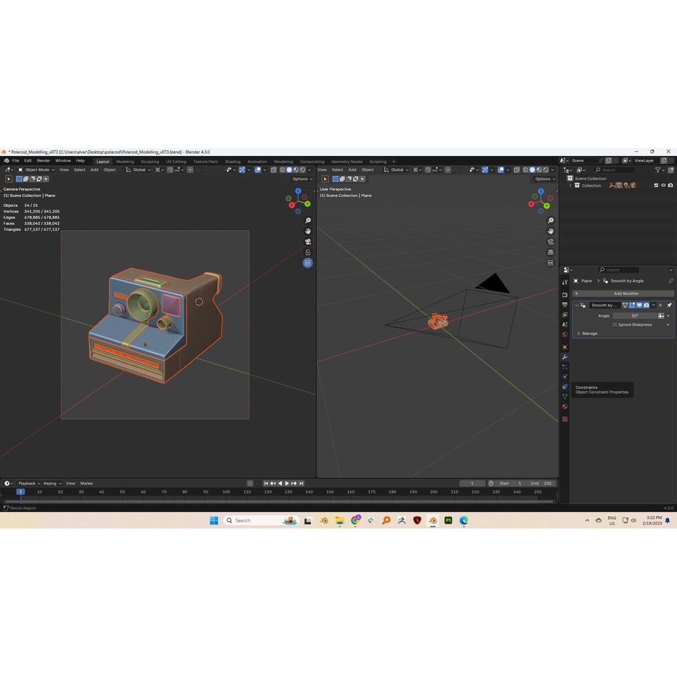Adjust the Angle 30° slider field
This screenshot has width=677, height=677.
[634, 315]
